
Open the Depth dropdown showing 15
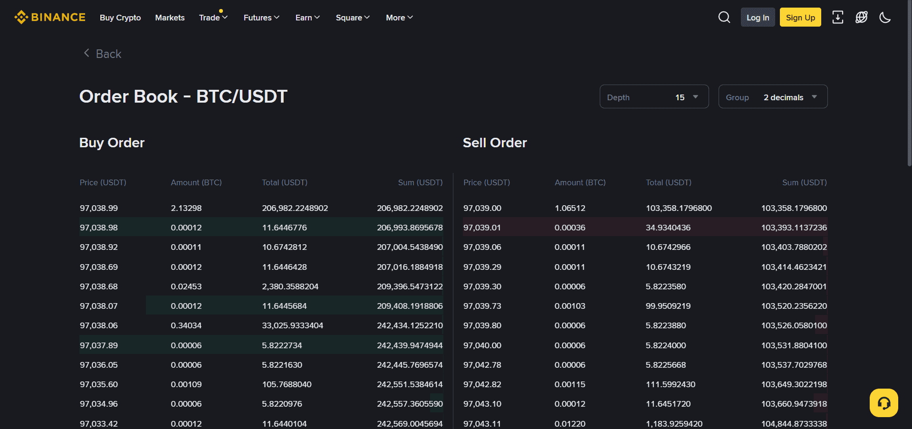[x=654, y=96]
